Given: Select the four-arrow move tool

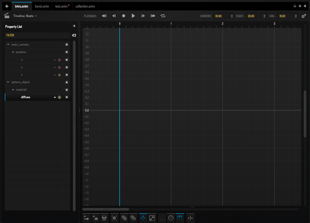Looking at the screenshot, I should coord(143,218).
